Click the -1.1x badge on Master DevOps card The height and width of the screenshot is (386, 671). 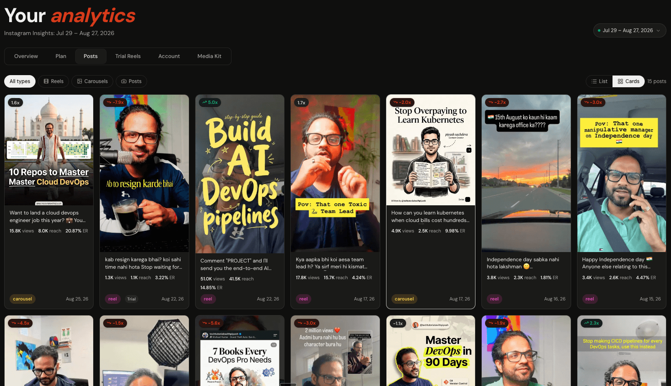pyautogui.click(x=398, y=323)
